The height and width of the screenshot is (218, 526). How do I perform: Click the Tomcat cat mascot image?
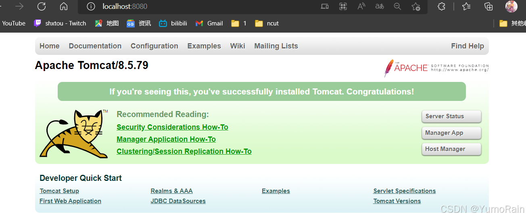tap(74, 133)
